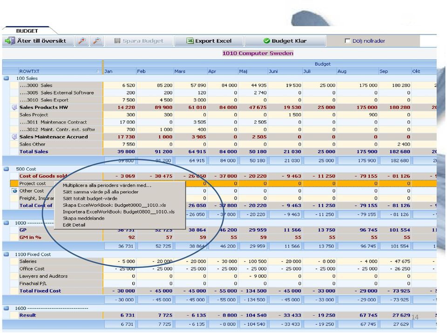Edit the Maj cell of Lawyers and Auditors (- 9 000)
Screen dimensions: 447x333
[253, 276]
